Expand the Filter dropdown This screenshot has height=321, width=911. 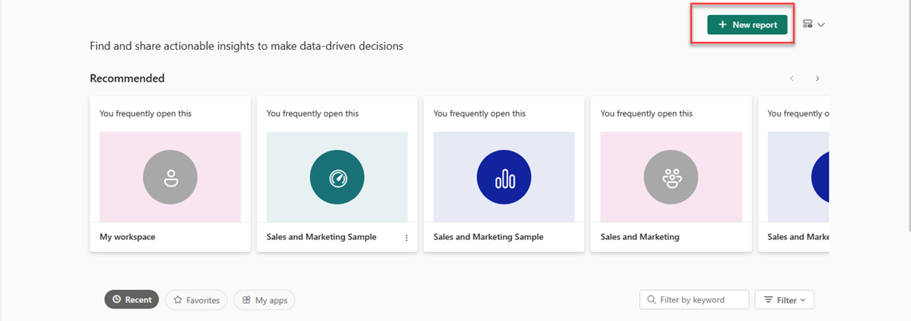[784, 300]
